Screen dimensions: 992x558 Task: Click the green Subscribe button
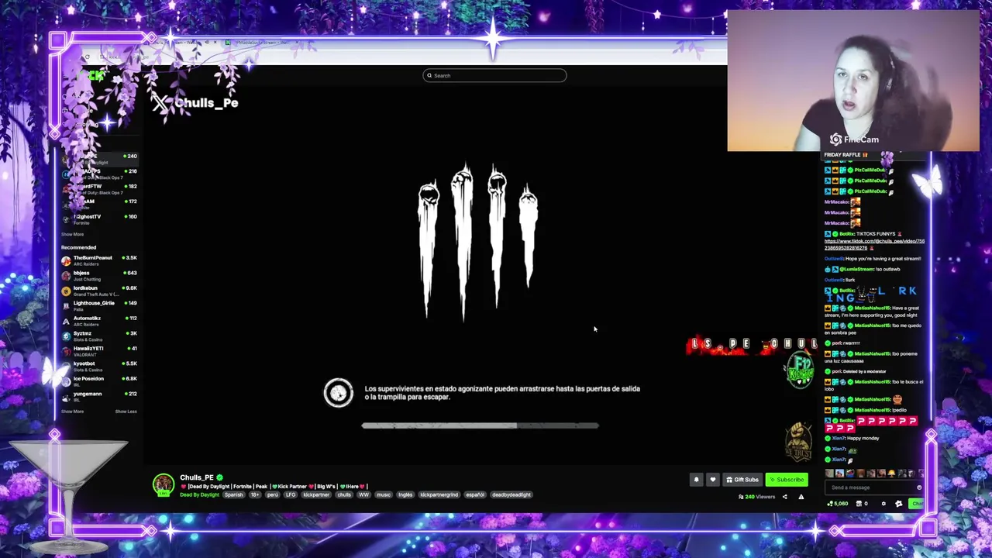(x=787, y=480)
